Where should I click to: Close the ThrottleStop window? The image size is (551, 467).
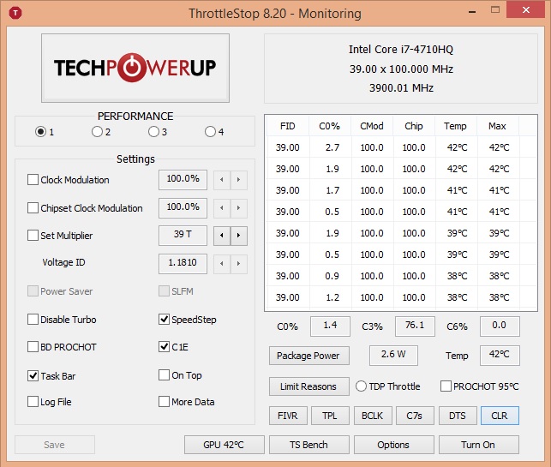click(525, 10)
